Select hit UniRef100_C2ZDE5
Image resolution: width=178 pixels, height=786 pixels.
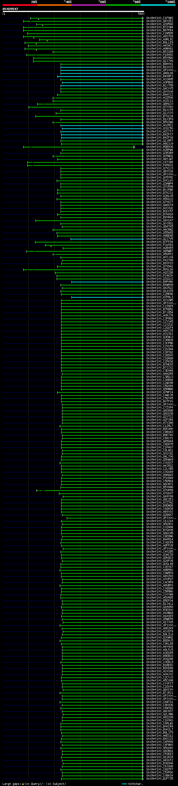click(160, 306)
